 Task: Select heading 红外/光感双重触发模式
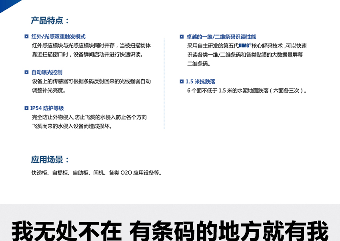pyautogui.click(x=58, y=36)
